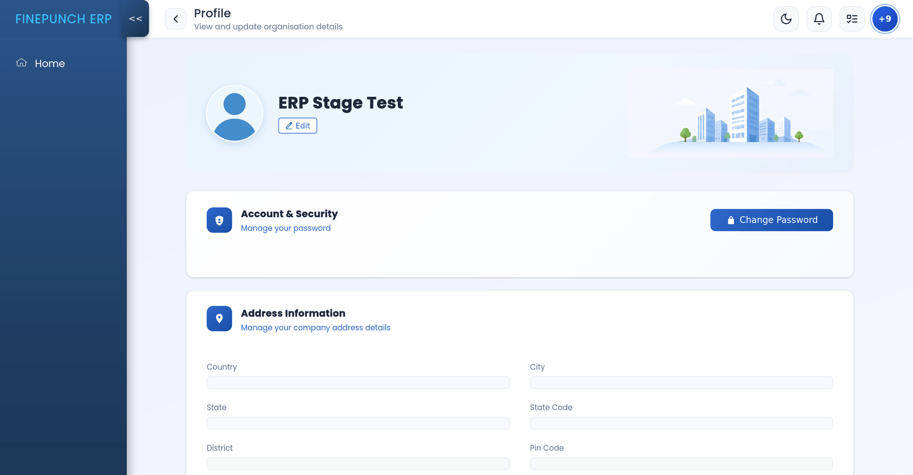This screenshot has width=913, height=475.
Task: Open the checklist tasks icon
Action: (852, 19)
